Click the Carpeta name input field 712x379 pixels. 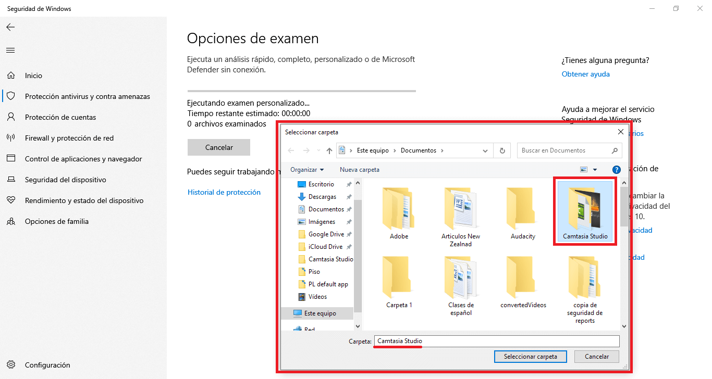[497, 341]
